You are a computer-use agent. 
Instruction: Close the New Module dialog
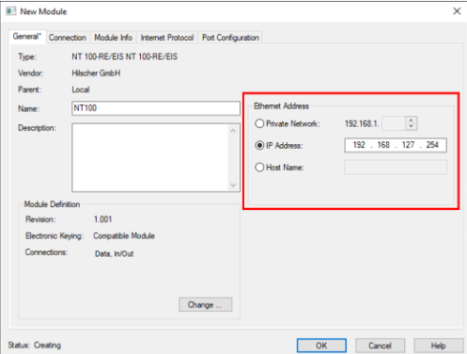(457, 11)
